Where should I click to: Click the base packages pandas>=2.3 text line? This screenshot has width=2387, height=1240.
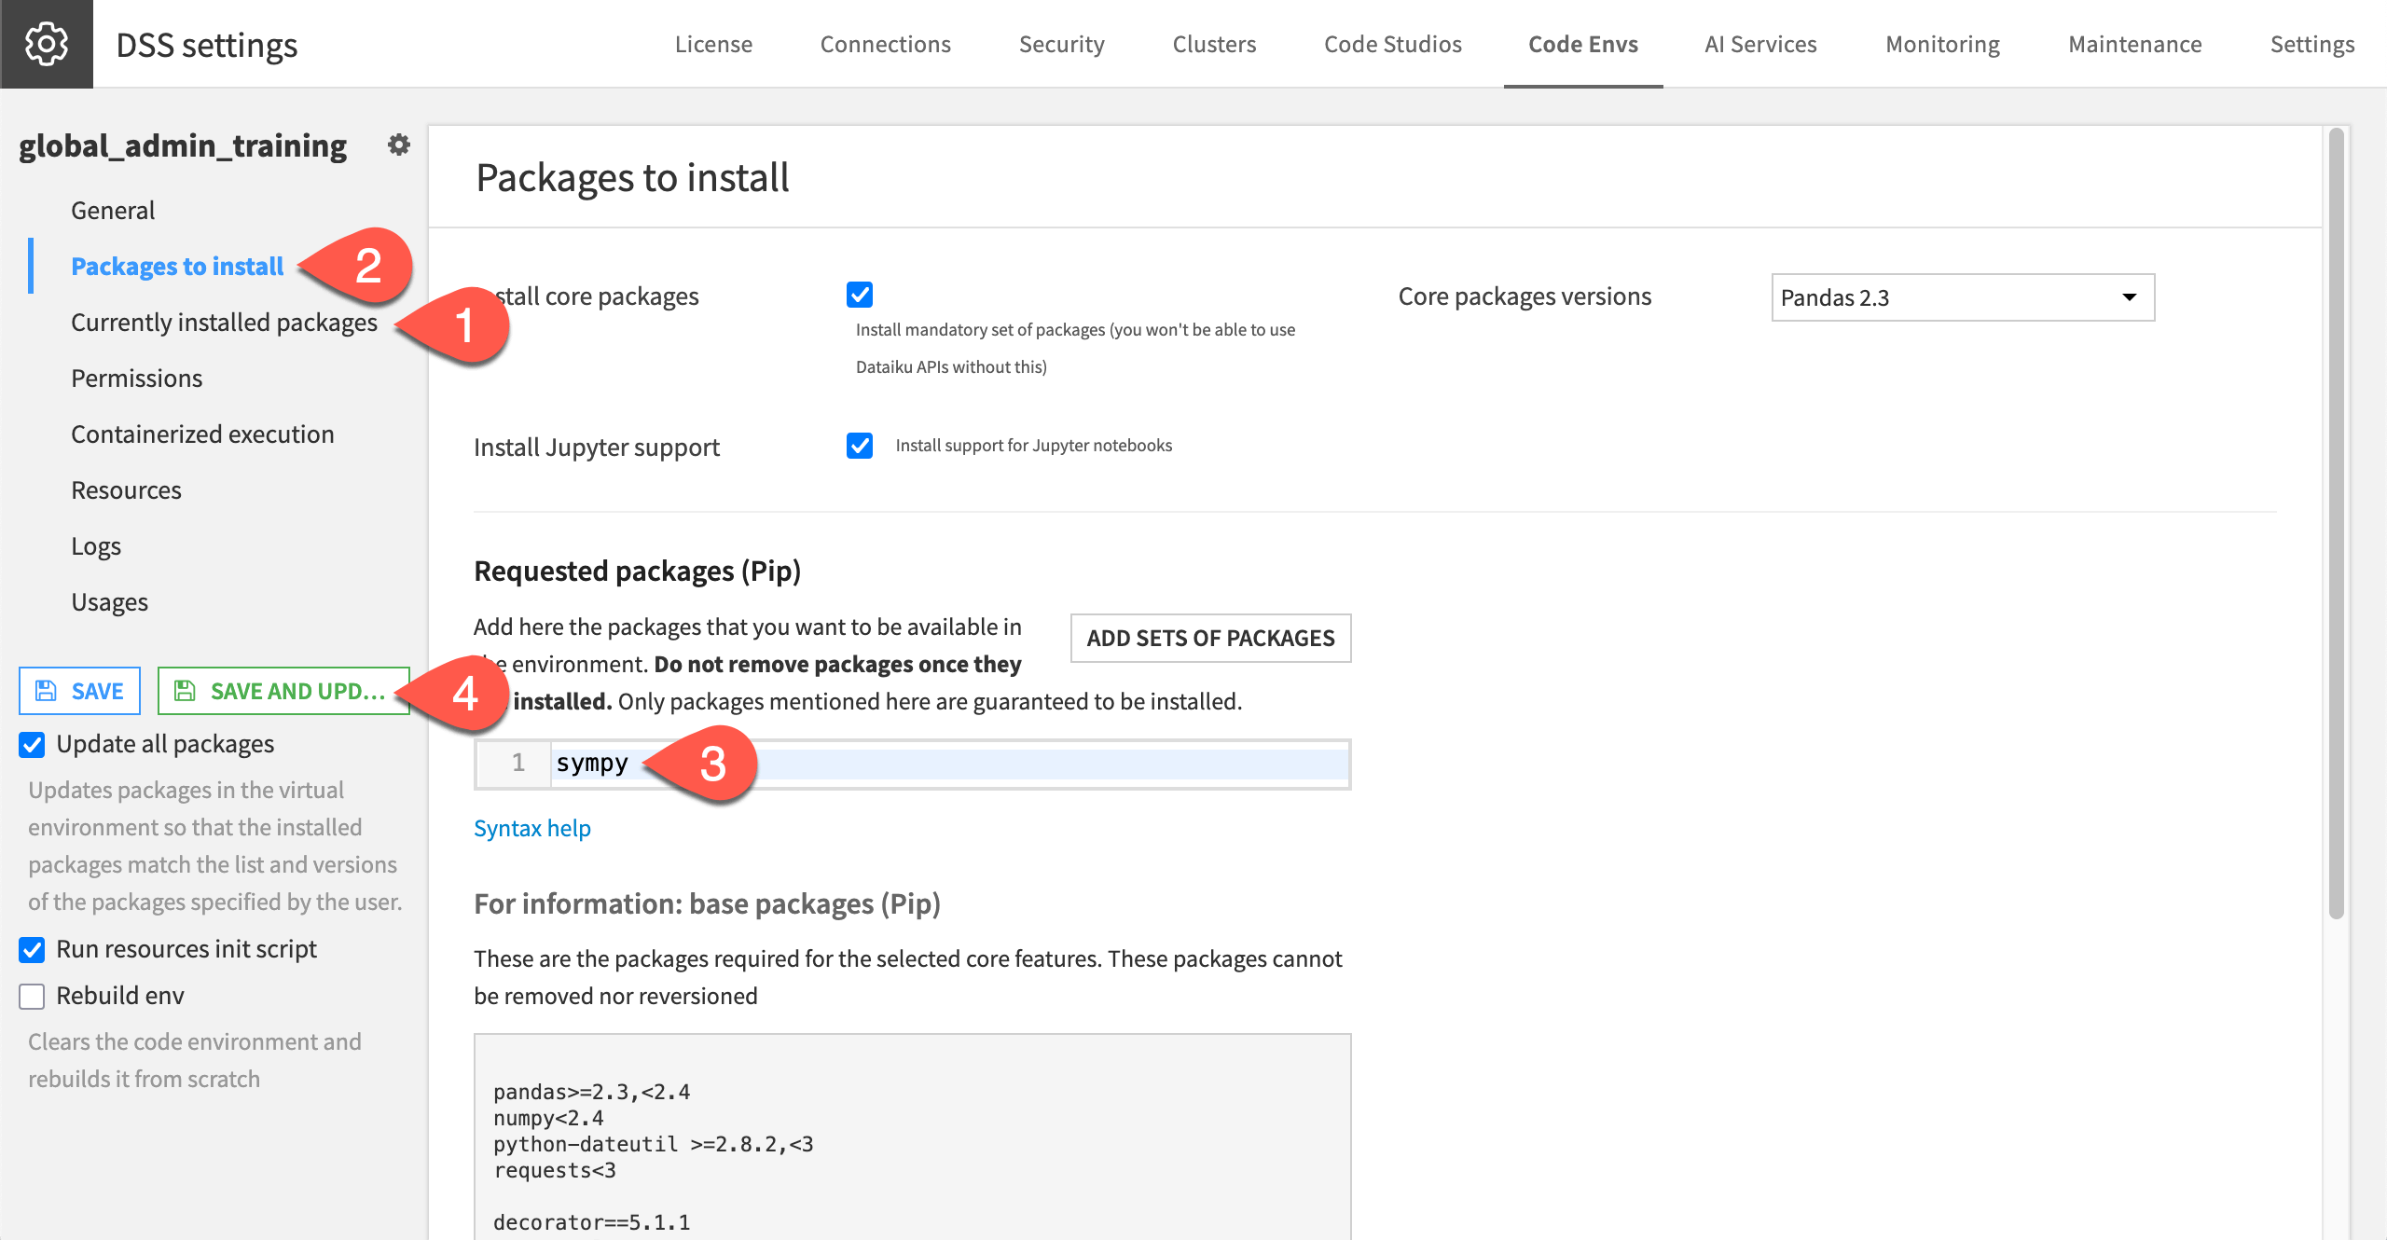[x=592, y=1092]
